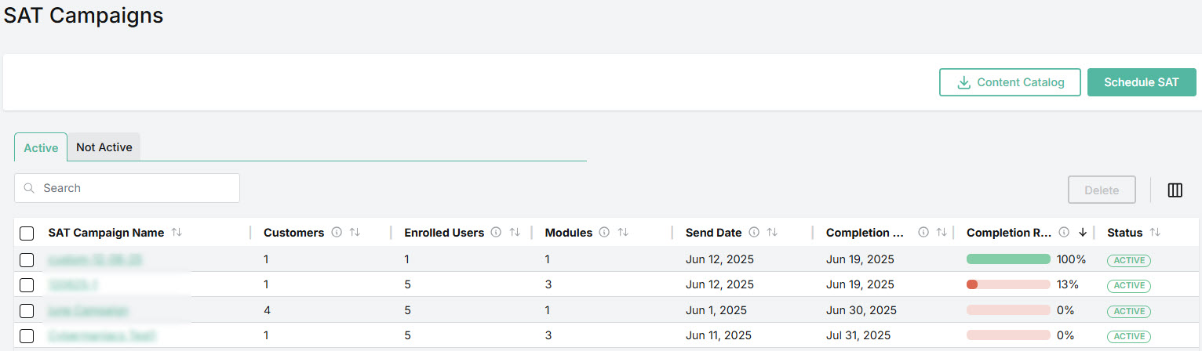Screen dimensions: 1202x351
Task: Sort by Customers column arrows
Action: 355,233
